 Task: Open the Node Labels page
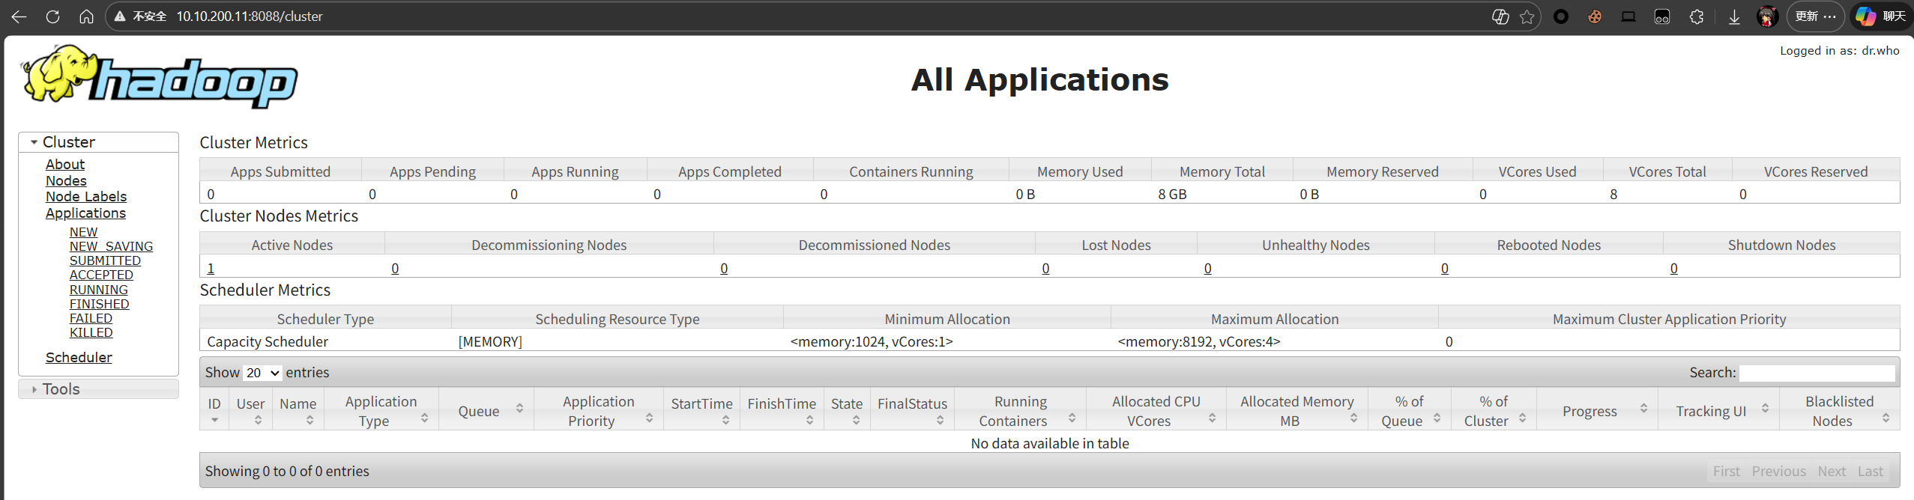tap(86, 197)
